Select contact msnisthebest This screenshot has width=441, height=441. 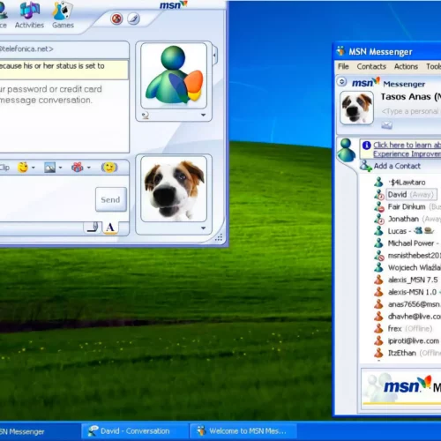click(415, 256)
